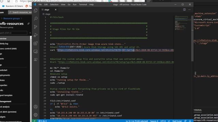Screen dimensions: 218x122
Task: Close the stage editor tab
Action: click(56, 9)
